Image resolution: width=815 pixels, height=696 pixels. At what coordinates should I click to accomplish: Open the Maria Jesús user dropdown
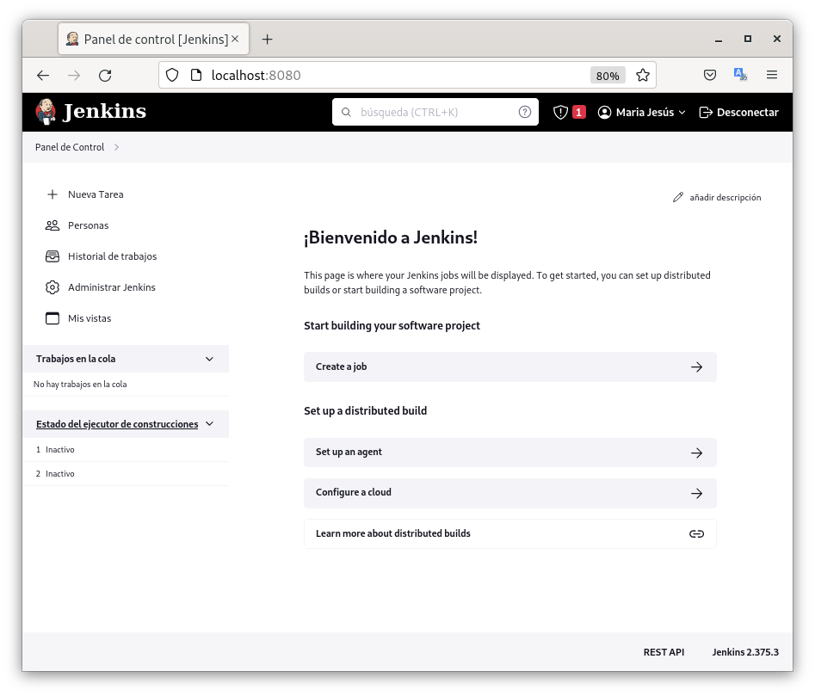point(642,112)
